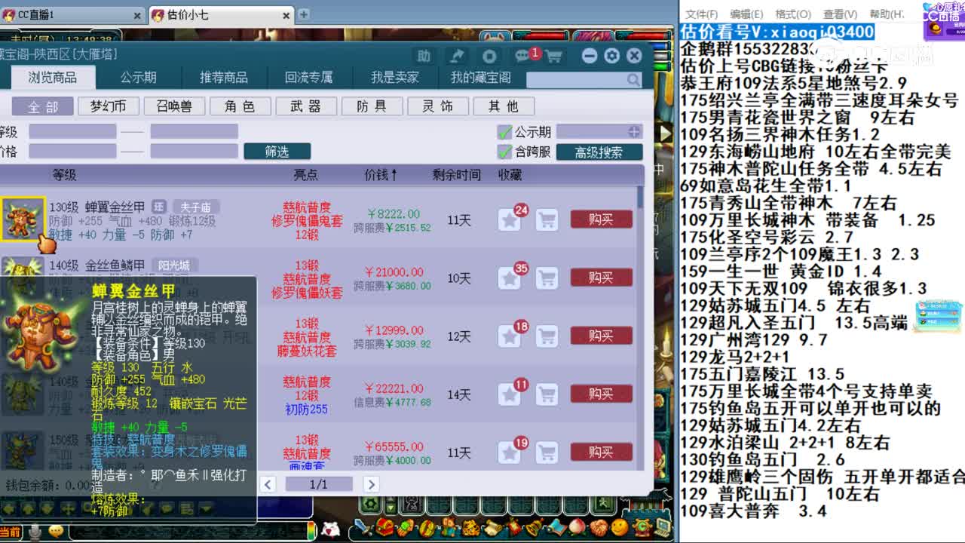This screenshot has width=965, height=543.
Task: Open Notepad 编辑(E) menu
Action: [746, 14]
